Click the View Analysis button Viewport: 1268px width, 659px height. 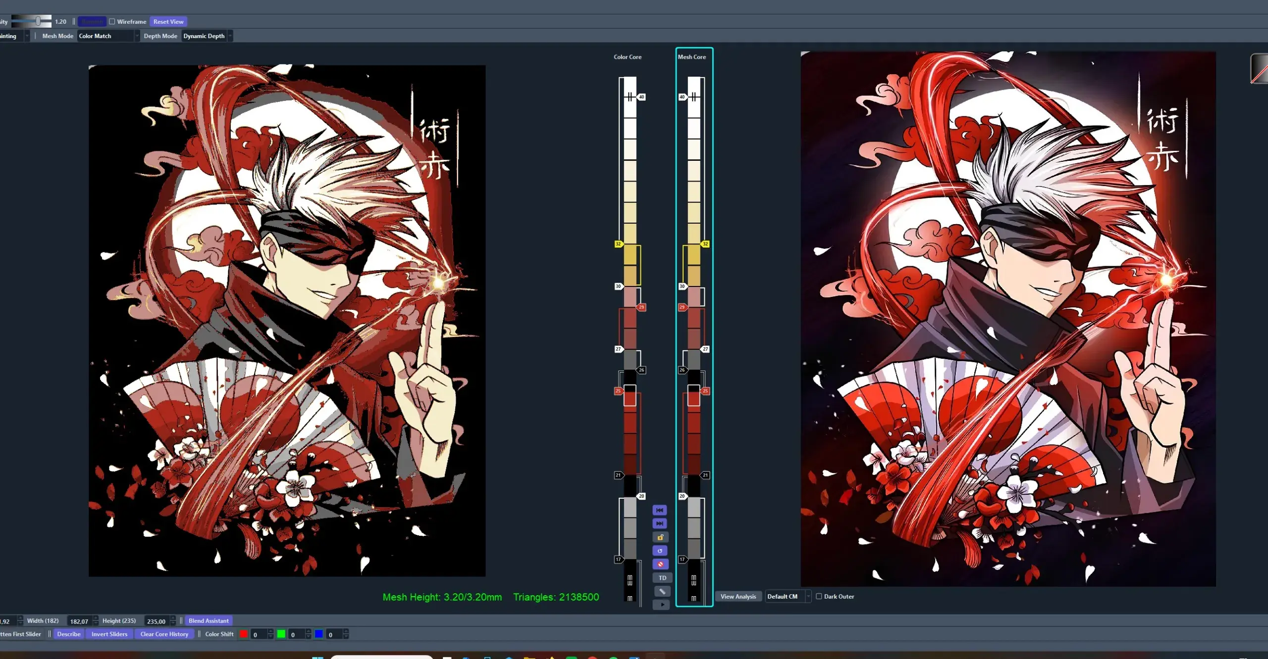(738, 597)
